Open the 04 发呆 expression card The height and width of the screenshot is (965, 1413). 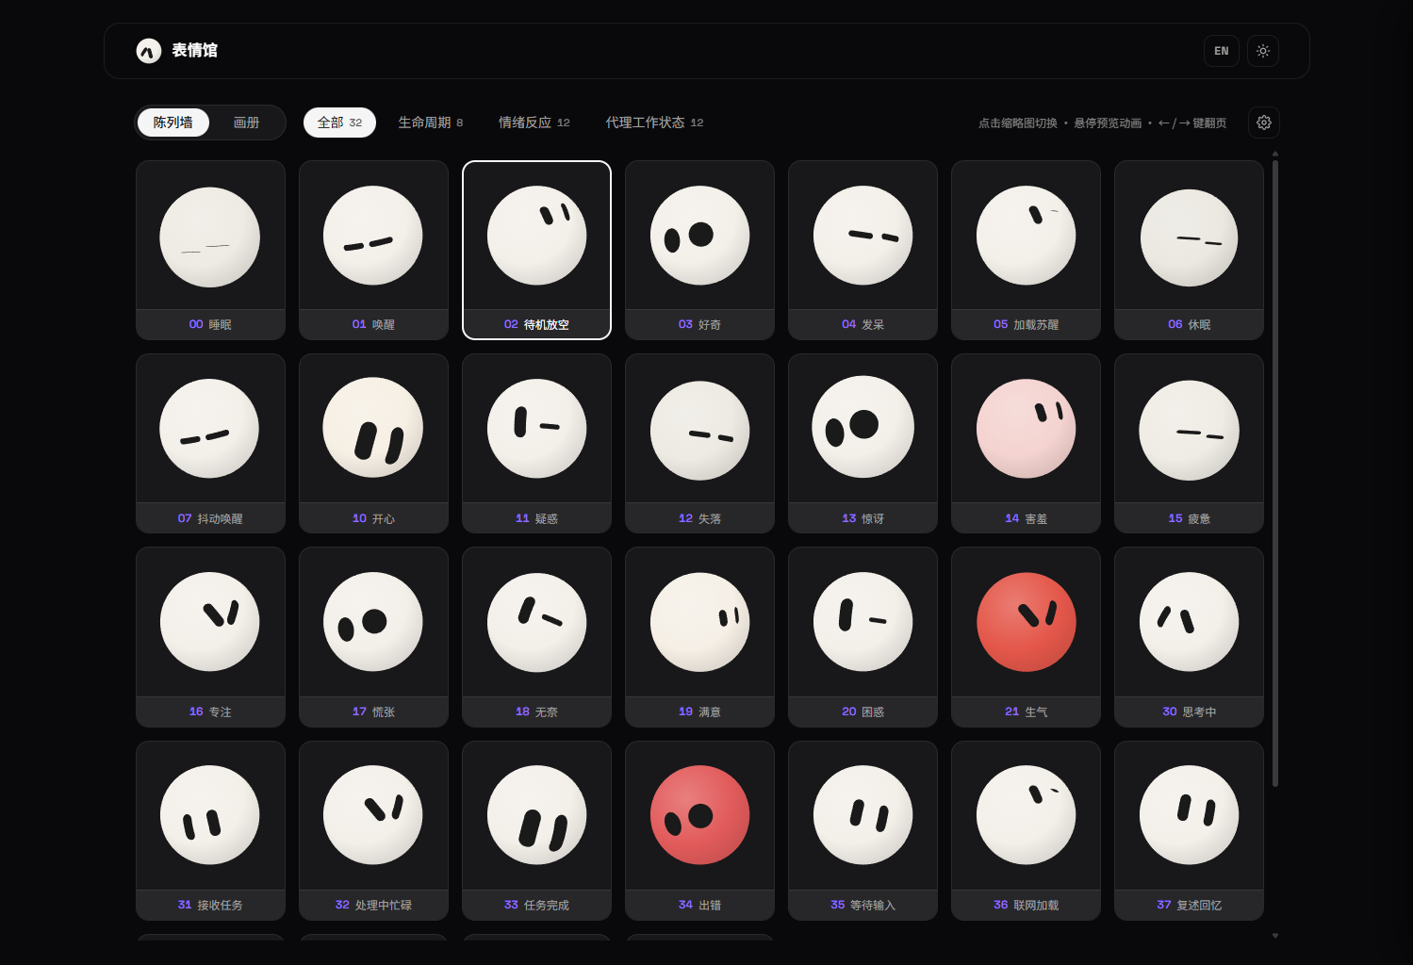click(x=863, y=250)
